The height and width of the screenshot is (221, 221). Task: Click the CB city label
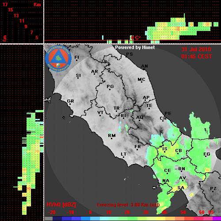179,151
